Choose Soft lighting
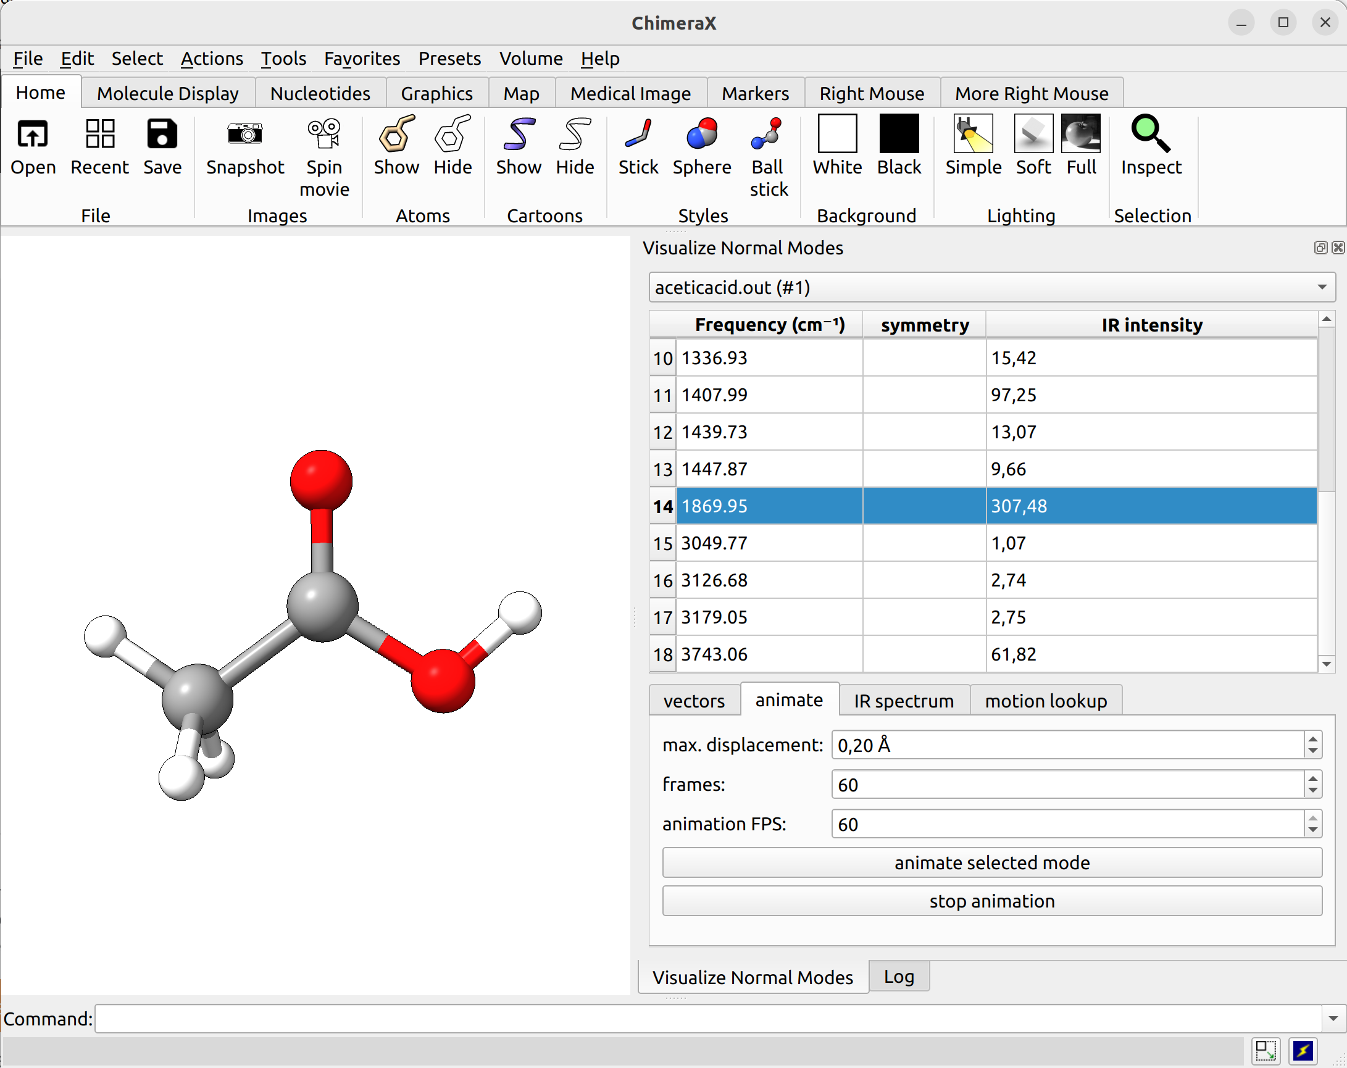 pyautogui.click(x=1033, y=134)
